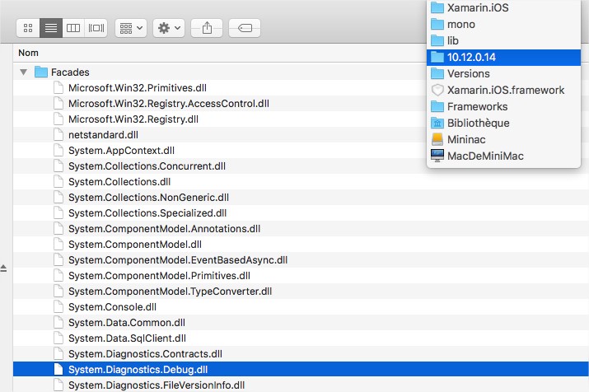
Task: Select System.AppContext.dll
Action: [121, 151]
